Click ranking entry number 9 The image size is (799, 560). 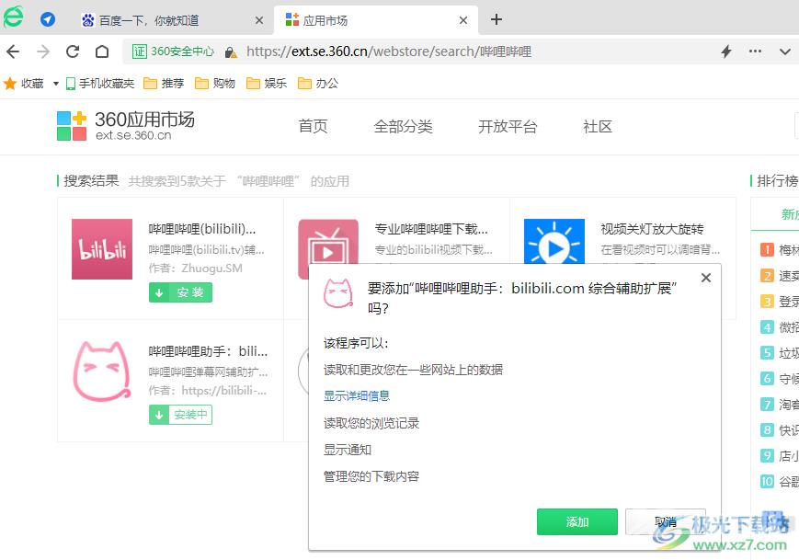(779, 455)
